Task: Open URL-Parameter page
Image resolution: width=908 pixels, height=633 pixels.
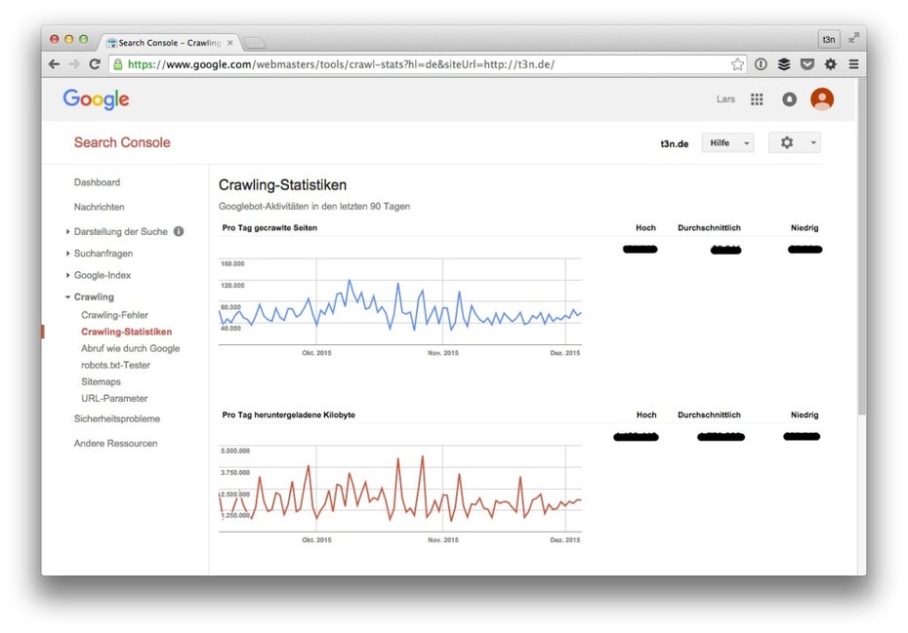Action: (114, 399)
